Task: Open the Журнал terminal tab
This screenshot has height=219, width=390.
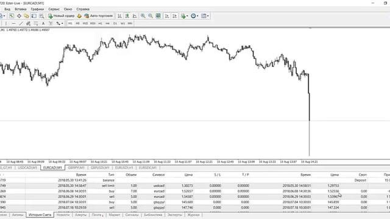Action: pos(194,215)
